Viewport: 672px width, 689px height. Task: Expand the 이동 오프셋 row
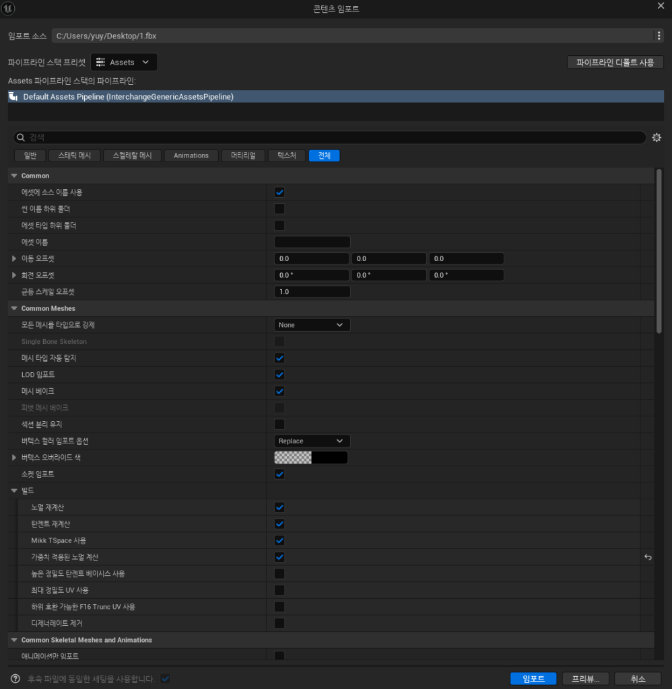point(14,258)
